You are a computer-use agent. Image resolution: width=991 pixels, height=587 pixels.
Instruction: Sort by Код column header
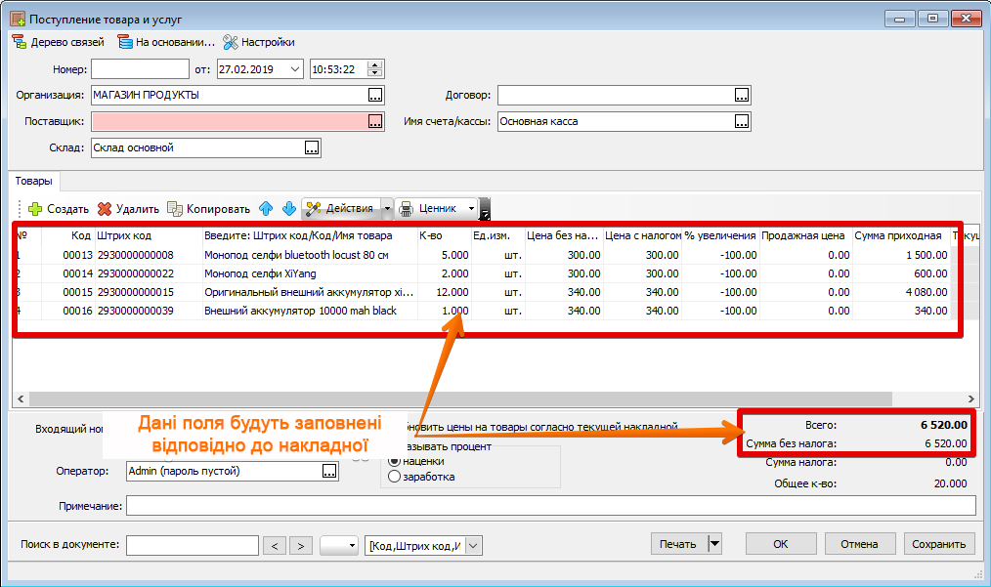click(x=68, y=235)
